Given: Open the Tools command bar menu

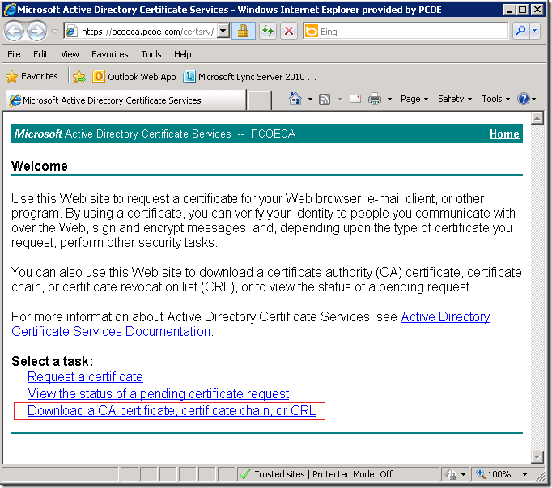Looking at the screenshot, I should click(495, 99).
